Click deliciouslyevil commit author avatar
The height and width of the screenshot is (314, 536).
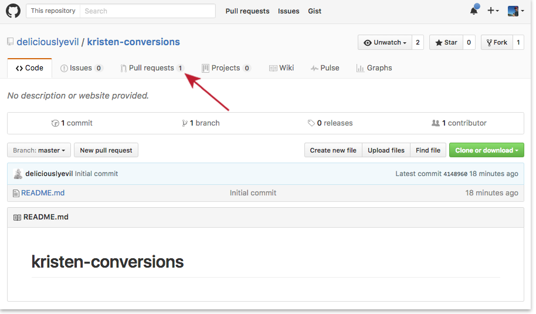tap(18, 174)
